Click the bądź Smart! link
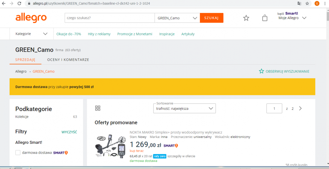 pyautogui.click(x=288, y=13)
